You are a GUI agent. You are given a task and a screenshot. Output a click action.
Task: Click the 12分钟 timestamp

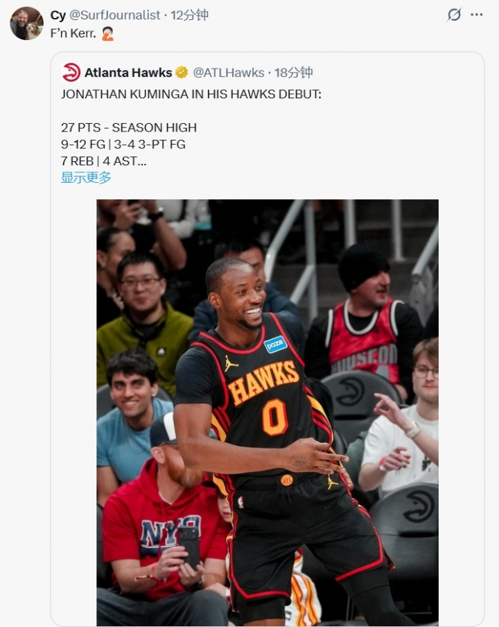(x=190, y=15)
